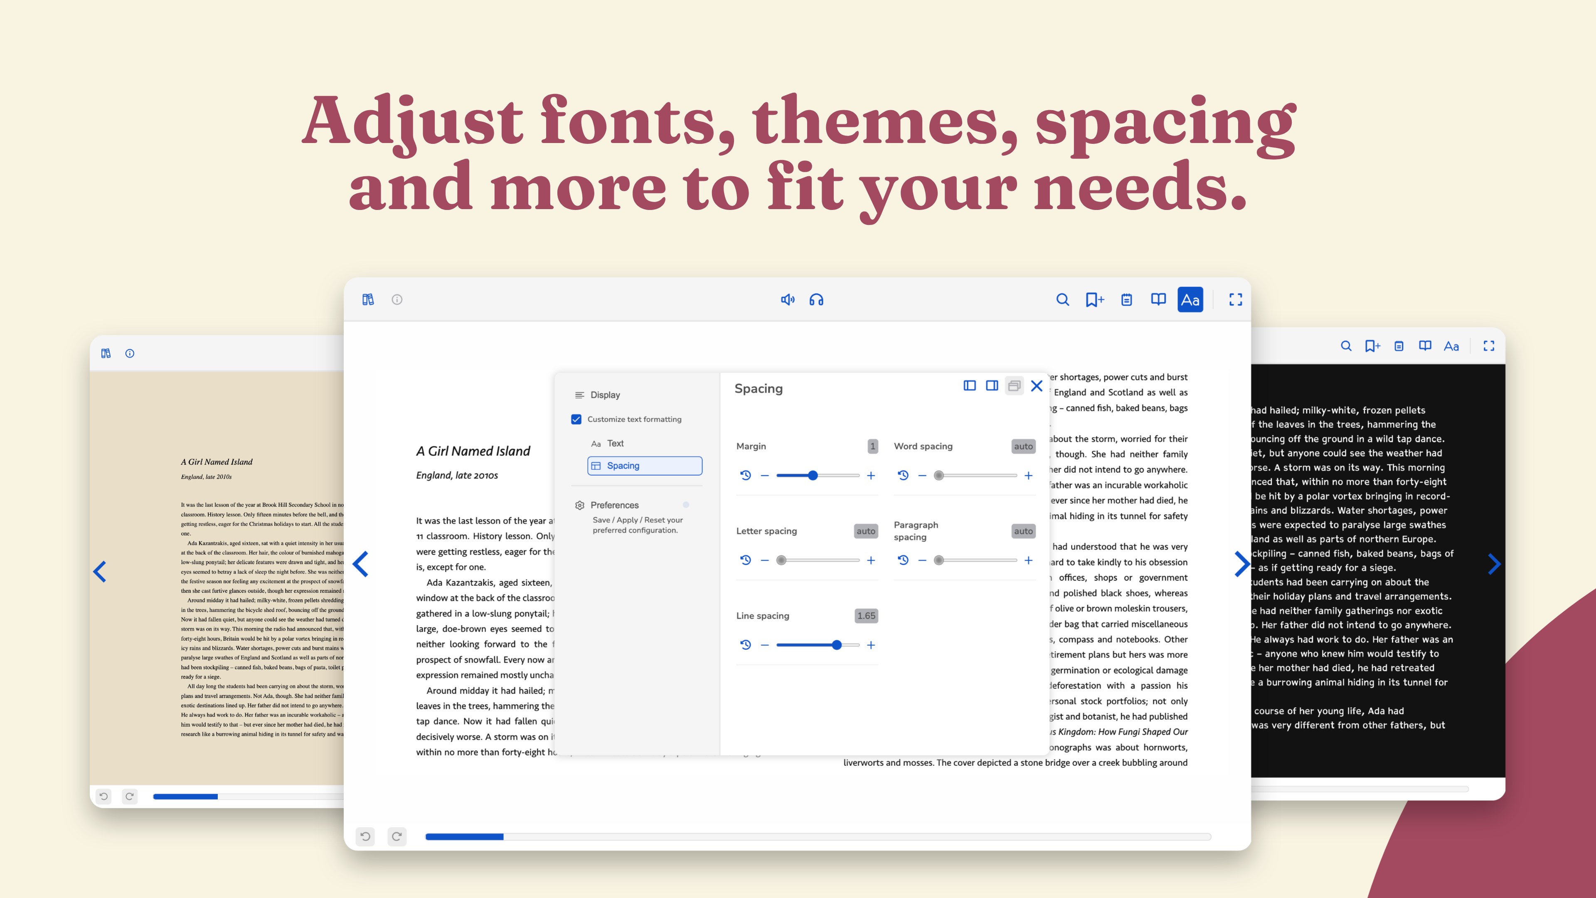
Task: Open search in center reader window
Action: 1063,300
